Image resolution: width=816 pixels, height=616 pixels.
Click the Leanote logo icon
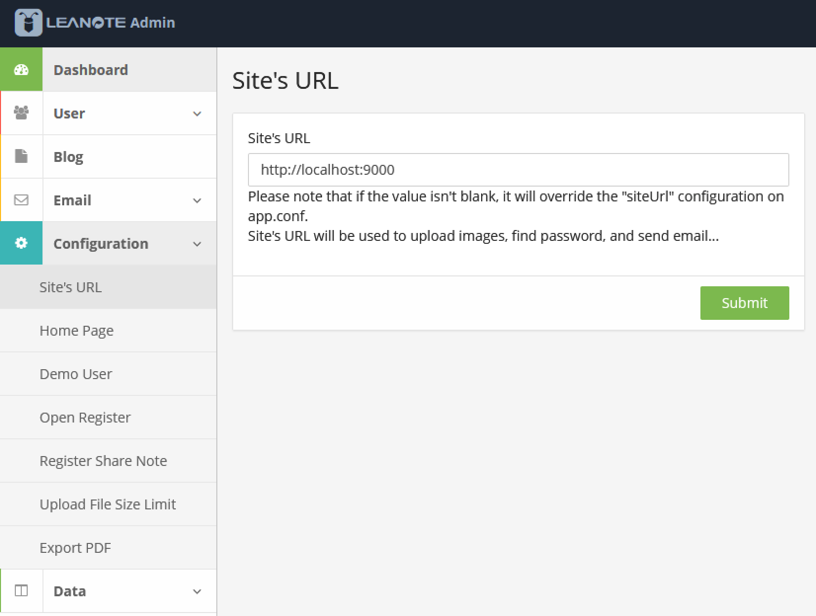[x=28, y=23]
